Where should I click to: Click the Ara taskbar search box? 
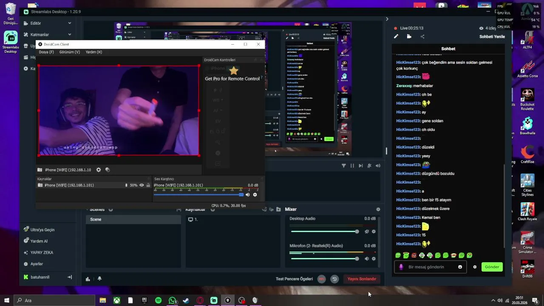coord(54,300)
